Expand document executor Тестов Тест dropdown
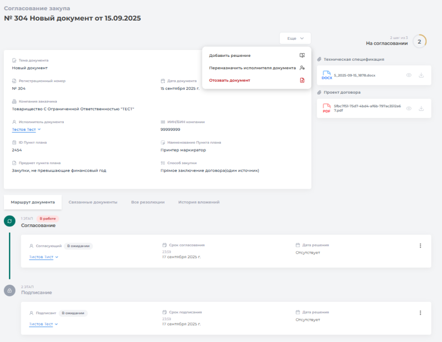The height and width of the screenshot is (342, 442). tap(27, 130)
